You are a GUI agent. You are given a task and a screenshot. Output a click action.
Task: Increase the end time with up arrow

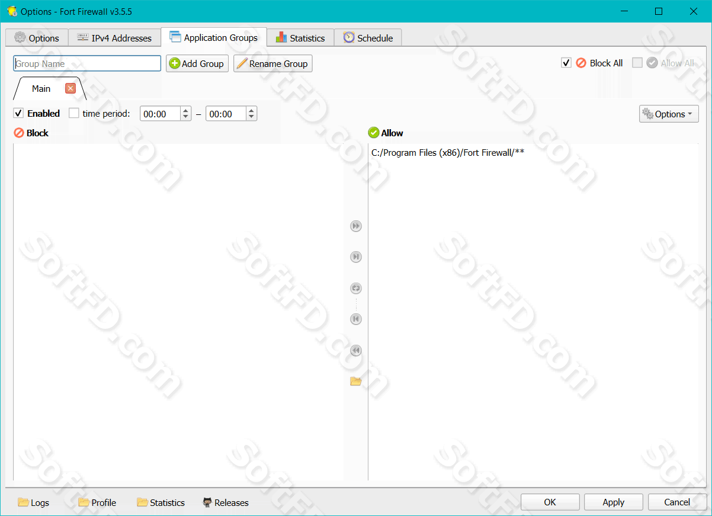pos(252,110)
